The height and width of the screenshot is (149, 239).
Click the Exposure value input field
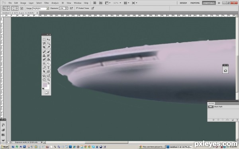coord(62,8)
